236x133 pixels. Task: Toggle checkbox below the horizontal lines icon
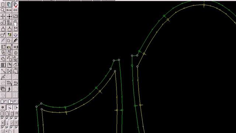tap(3, 127)
